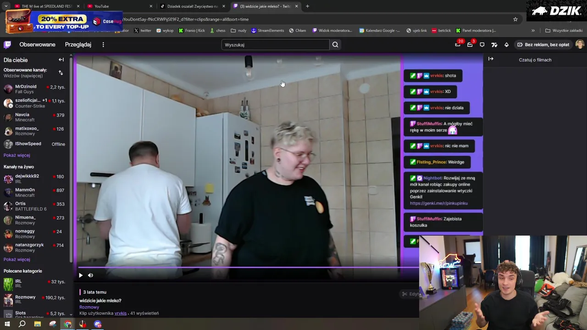The width and height of the screenshot is (587, 330).
Task: Open the Twitch home logo
Action: point(7,44)
